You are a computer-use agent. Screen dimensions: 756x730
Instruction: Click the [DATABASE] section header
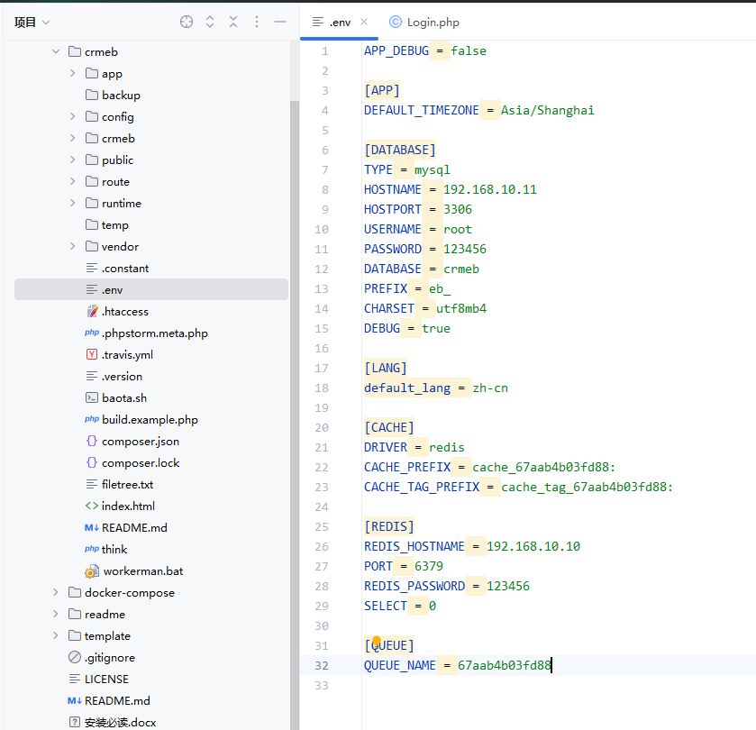click(x=400, y=150)
